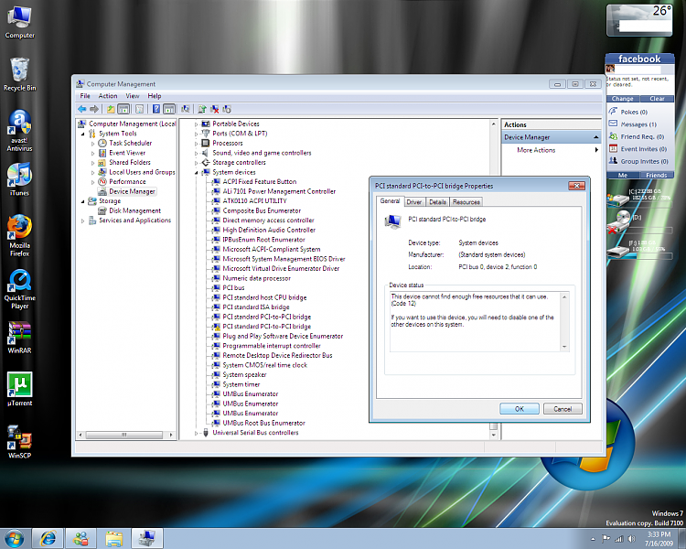The height and width of the screenshot is (549, 686).
Task: Show hidden tray icons arrow
Action: (x=593, y=539)
